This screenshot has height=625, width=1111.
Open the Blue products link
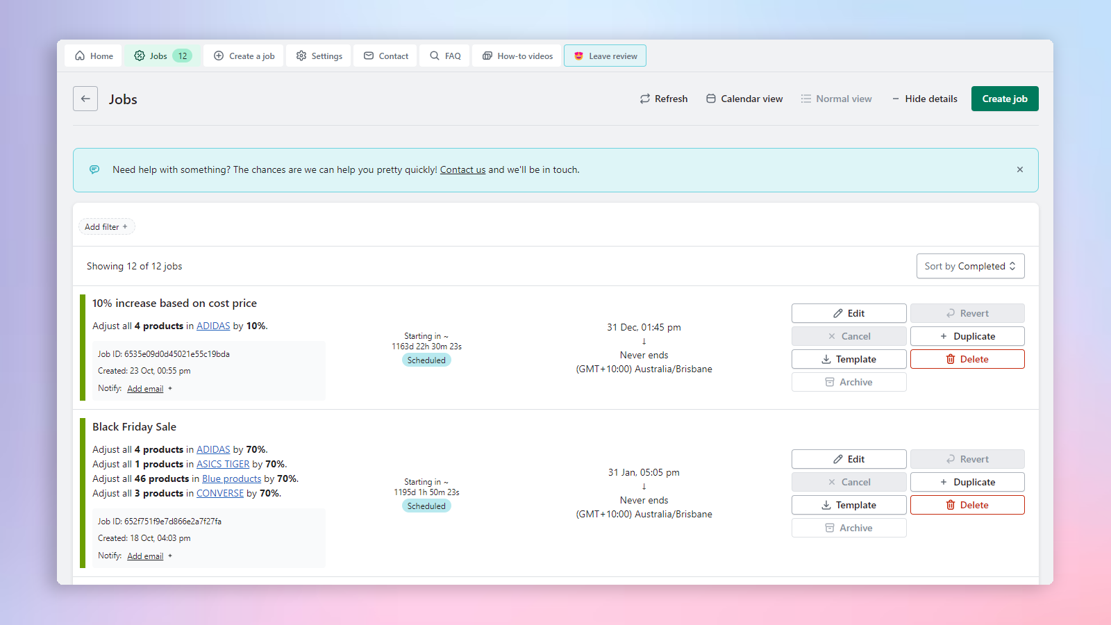[232, 479]
